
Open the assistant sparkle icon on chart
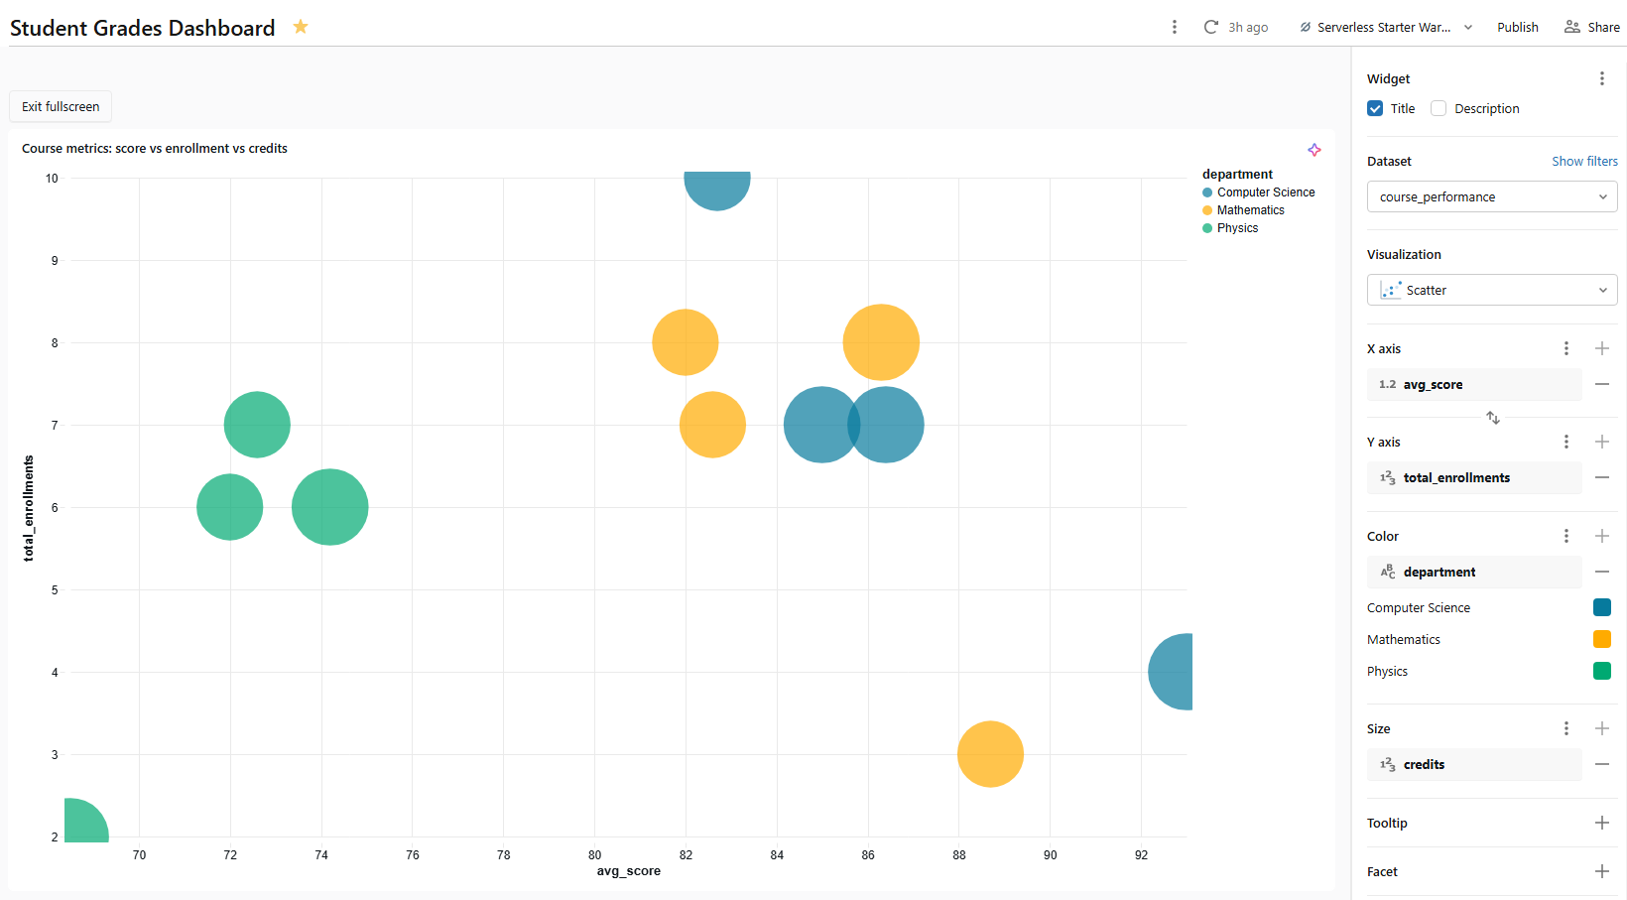point(1314,150)
